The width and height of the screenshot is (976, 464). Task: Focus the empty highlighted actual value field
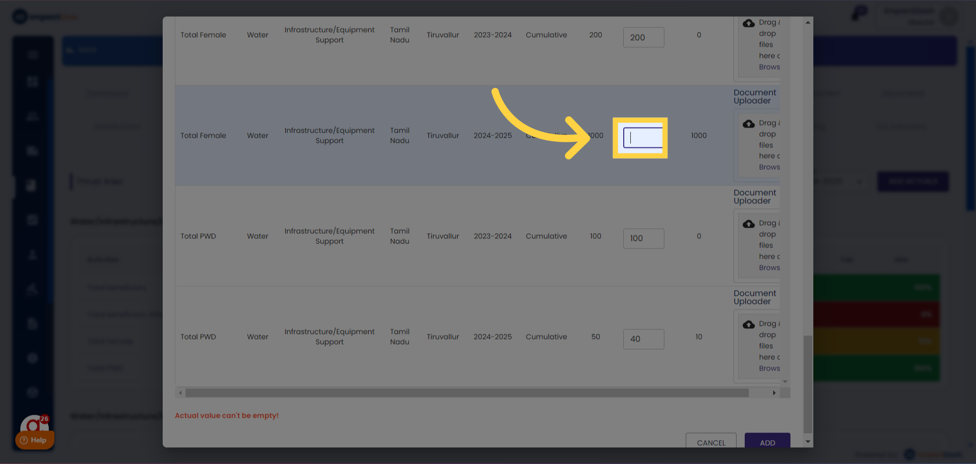[643, 138]
